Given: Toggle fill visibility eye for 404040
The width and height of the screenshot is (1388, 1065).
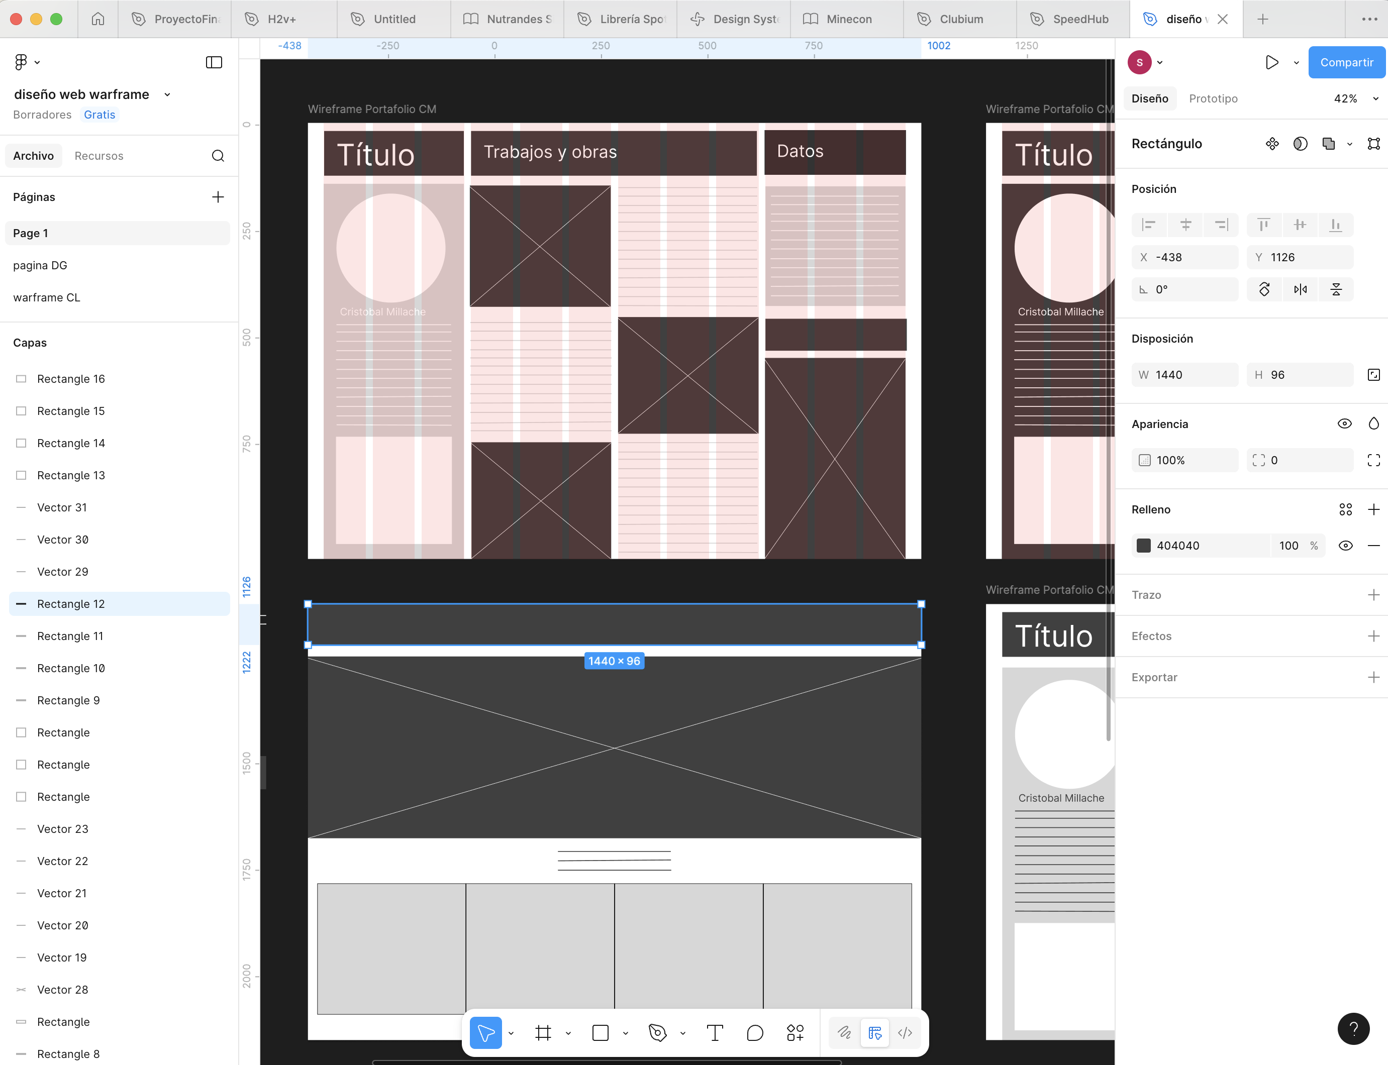Looking at the screenshot, I should 1345,546.
